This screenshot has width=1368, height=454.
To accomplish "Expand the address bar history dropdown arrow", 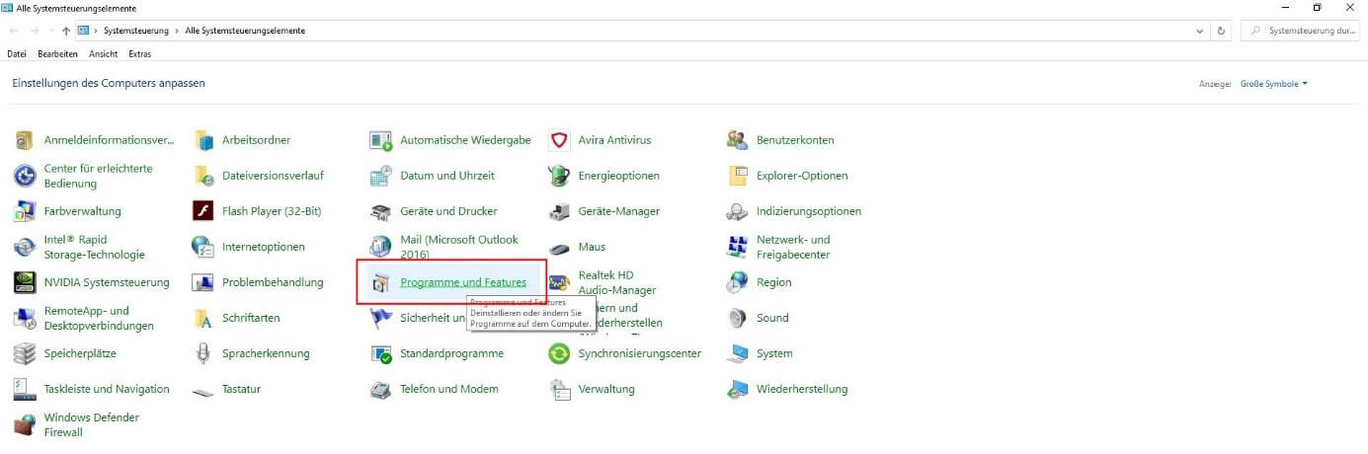I will click(1200, 31).
